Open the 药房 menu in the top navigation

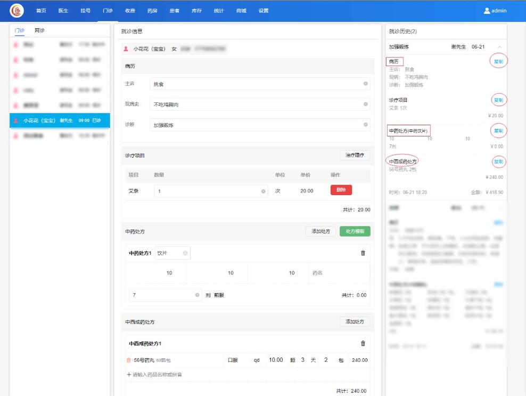152,11
